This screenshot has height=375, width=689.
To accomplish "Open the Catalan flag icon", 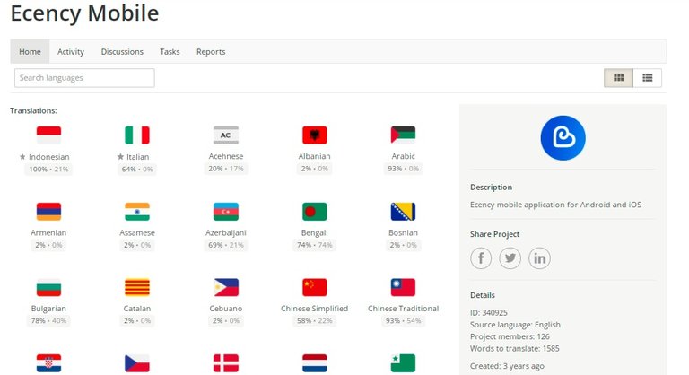I will (x=137, y=287).
